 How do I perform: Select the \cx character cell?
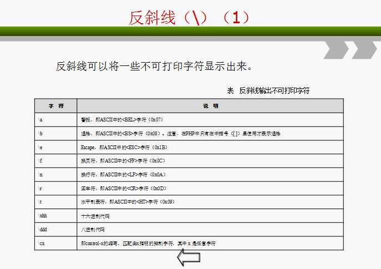coord(56,243)
